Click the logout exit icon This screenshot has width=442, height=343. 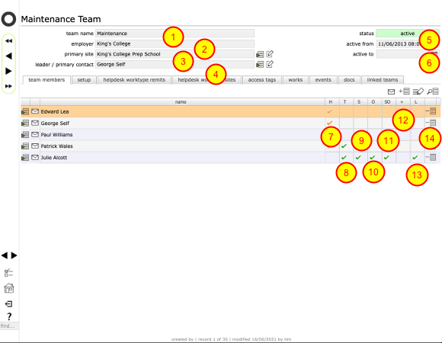(x=8, y=304)
